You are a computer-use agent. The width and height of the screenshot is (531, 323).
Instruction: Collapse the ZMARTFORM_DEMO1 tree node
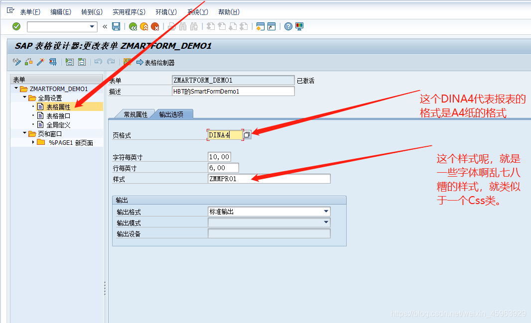pos(16,88)
